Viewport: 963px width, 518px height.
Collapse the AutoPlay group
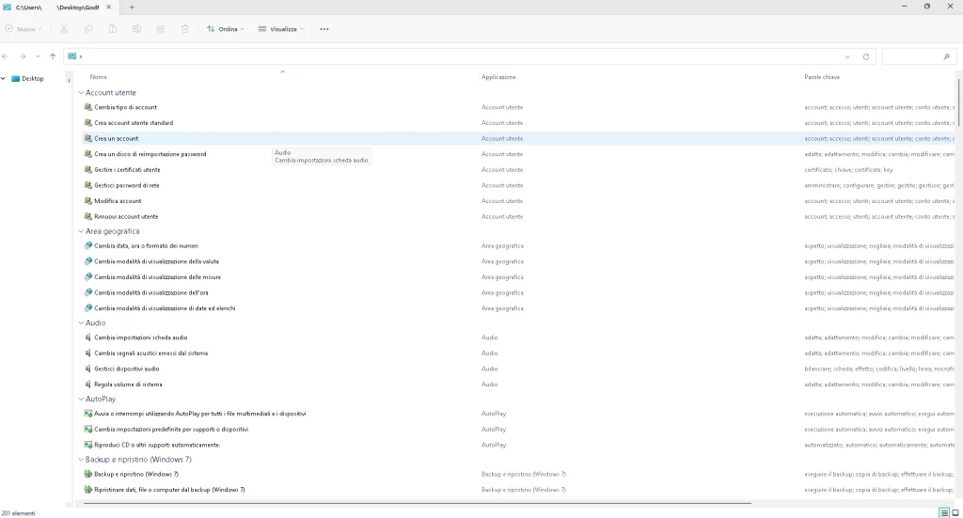click(x=81, y=399)
